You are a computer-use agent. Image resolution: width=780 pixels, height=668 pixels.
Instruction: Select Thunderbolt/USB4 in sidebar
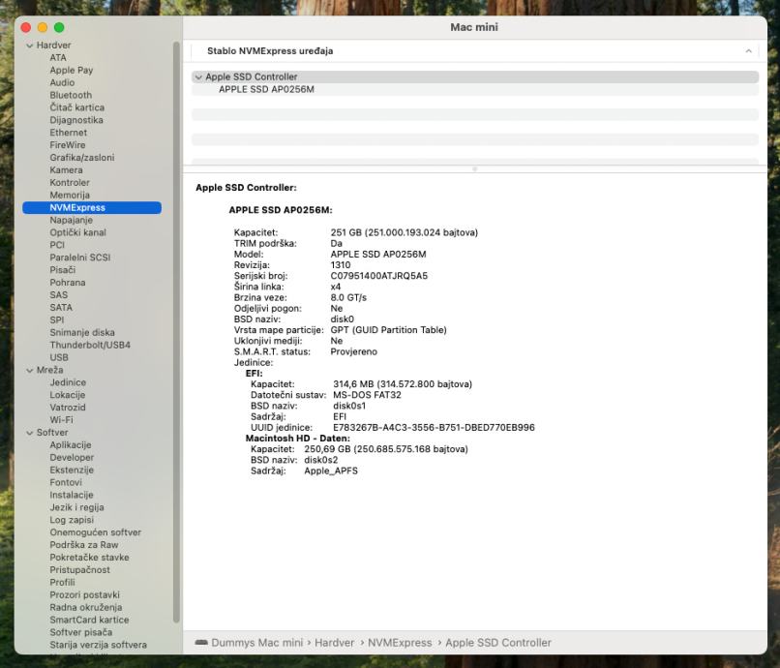[89, 345]
